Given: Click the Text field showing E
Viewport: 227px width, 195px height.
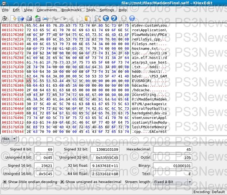Looking at the screenshot, I should tap(173, 174).
